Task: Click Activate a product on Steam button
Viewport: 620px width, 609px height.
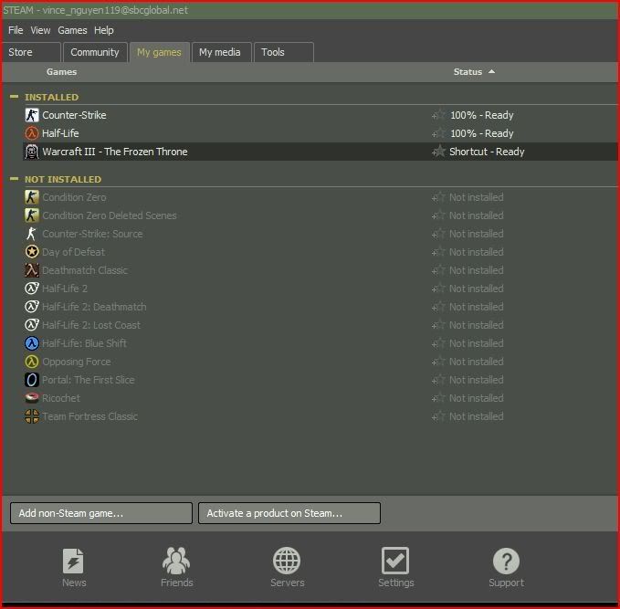Action: tap(289, 513)
